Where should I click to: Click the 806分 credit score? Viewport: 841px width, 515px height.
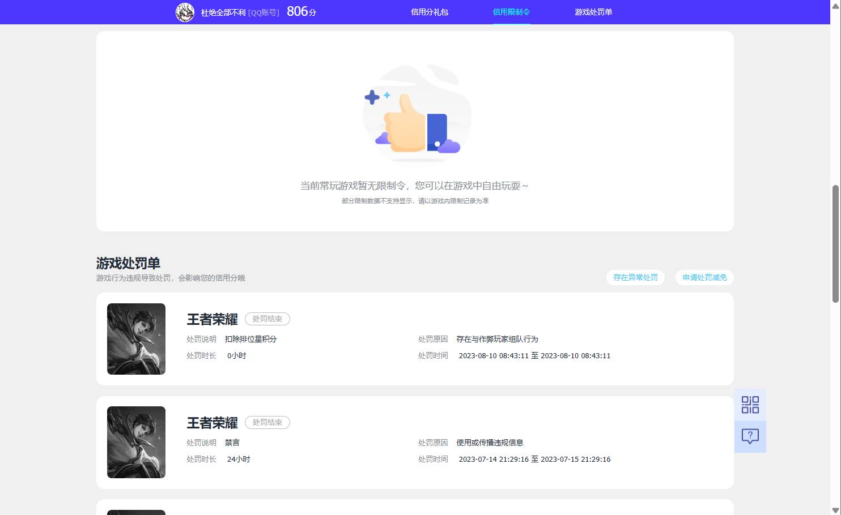pos(301,11)
